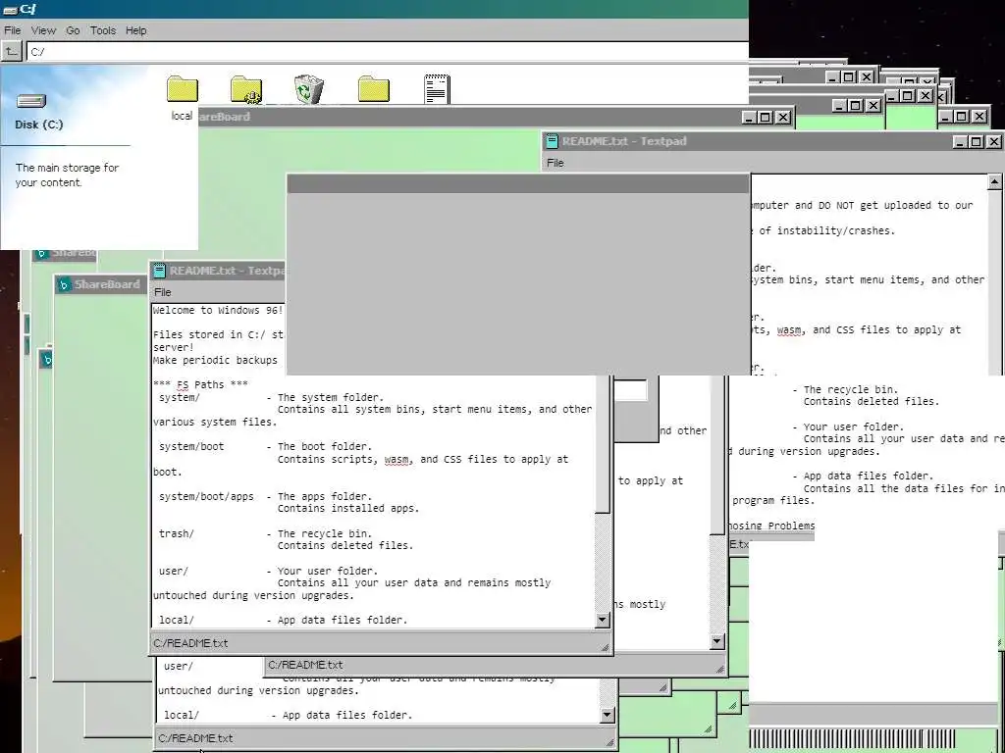Click the notepad icon in front Textpad title bar
The image size is (1005, 753).
point(159,271)
